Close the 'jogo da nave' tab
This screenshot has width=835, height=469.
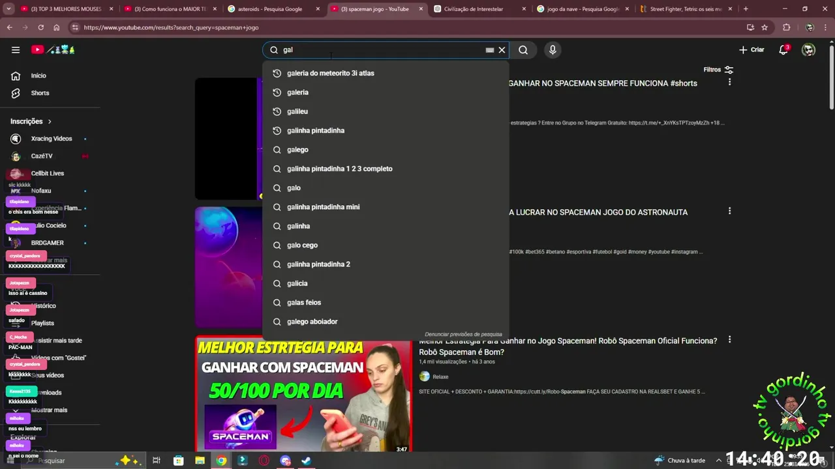click(626, 9)
